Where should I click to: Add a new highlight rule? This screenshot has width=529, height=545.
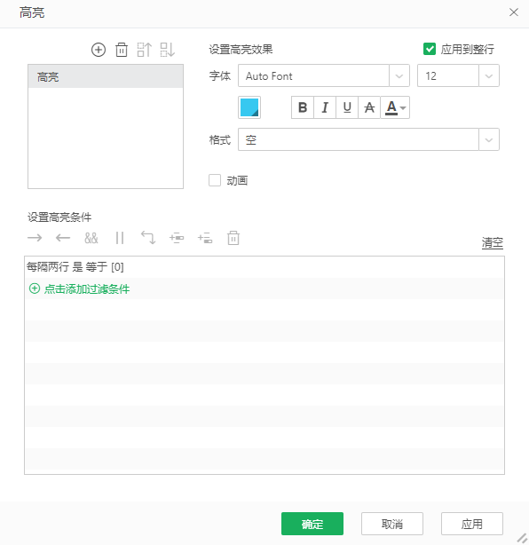pyautogui.click(x=99, y=50)
